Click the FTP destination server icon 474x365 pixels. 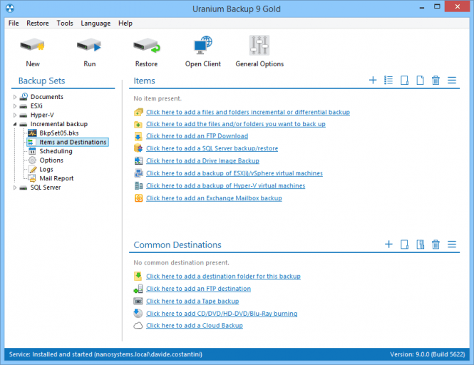(x=138, y=289)
